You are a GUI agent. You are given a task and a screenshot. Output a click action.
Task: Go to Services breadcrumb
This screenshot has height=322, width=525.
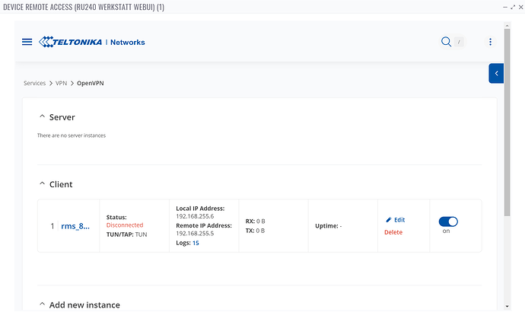point(34,83)
